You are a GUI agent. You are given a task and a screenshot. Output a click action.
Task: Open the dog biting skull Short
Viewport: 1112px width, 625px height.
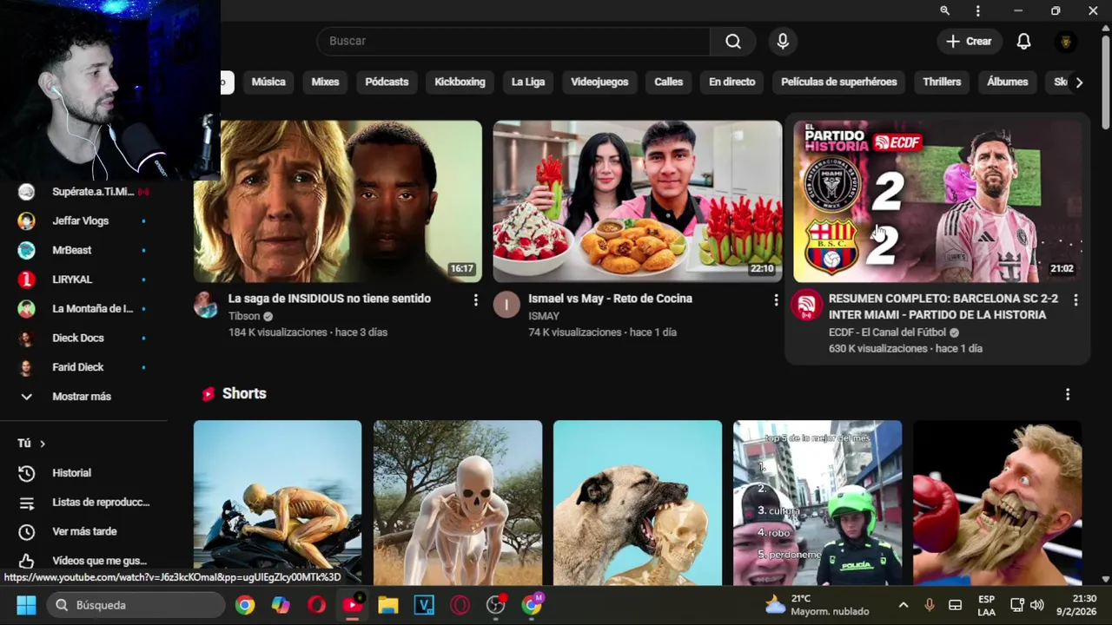click(638, 503)
